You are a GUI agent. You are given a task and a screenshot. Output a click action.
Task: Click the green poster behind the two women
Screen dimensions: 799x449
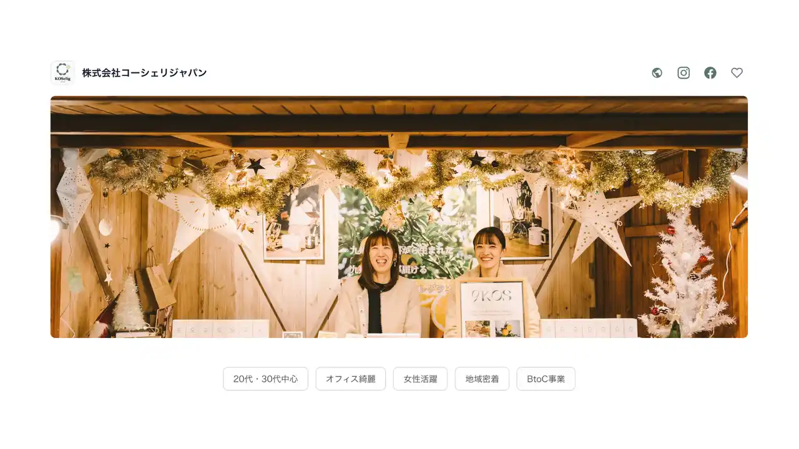click(407, 232)
